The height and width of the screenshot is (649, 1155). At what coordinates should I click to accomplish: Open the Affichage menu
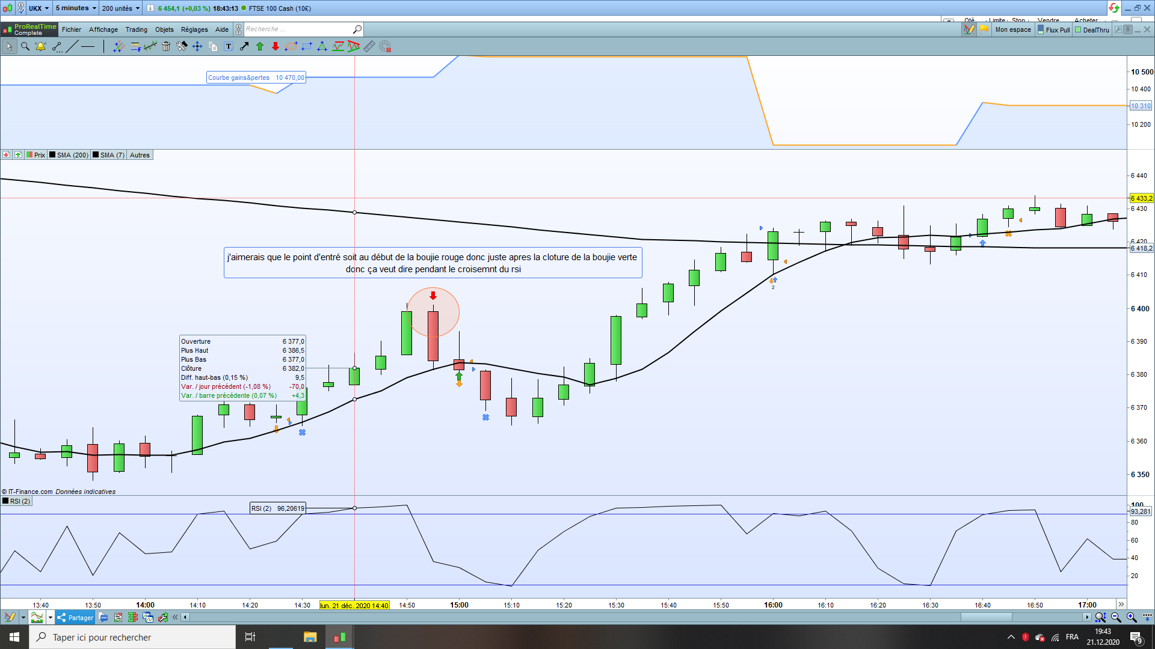pos(103,29)
